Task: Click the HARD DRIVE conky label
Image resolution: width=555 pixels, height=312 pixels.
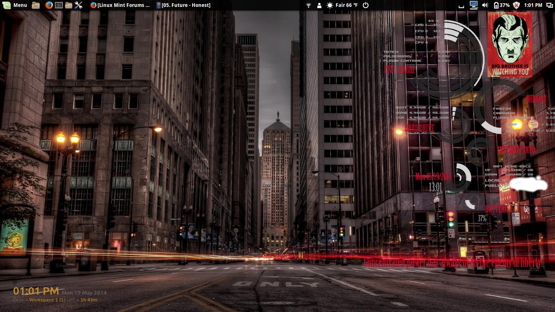Action: pos(419,128)
